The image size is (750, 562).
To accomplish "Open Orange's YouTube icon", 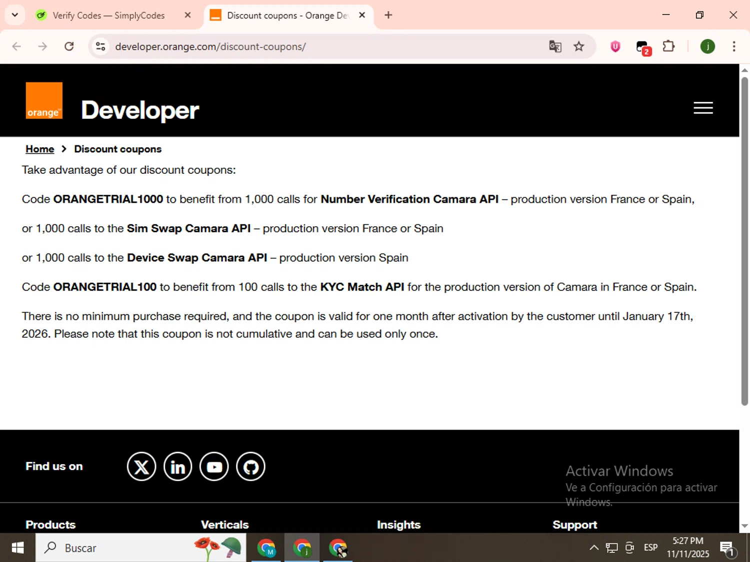I will [214, 467].
